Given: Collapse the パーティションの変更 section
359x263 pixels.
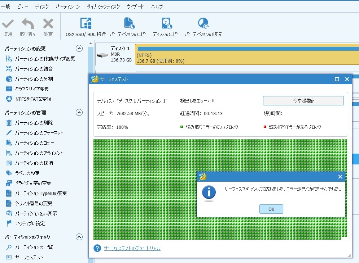Looking at the screenshot, I should 79,49.
